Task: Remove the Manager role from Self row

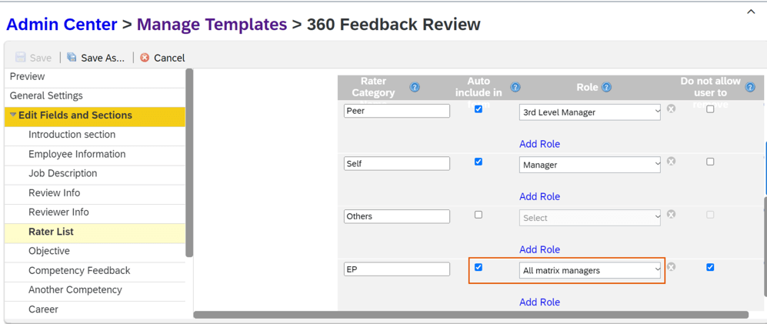Action: [x=671, y=162]
